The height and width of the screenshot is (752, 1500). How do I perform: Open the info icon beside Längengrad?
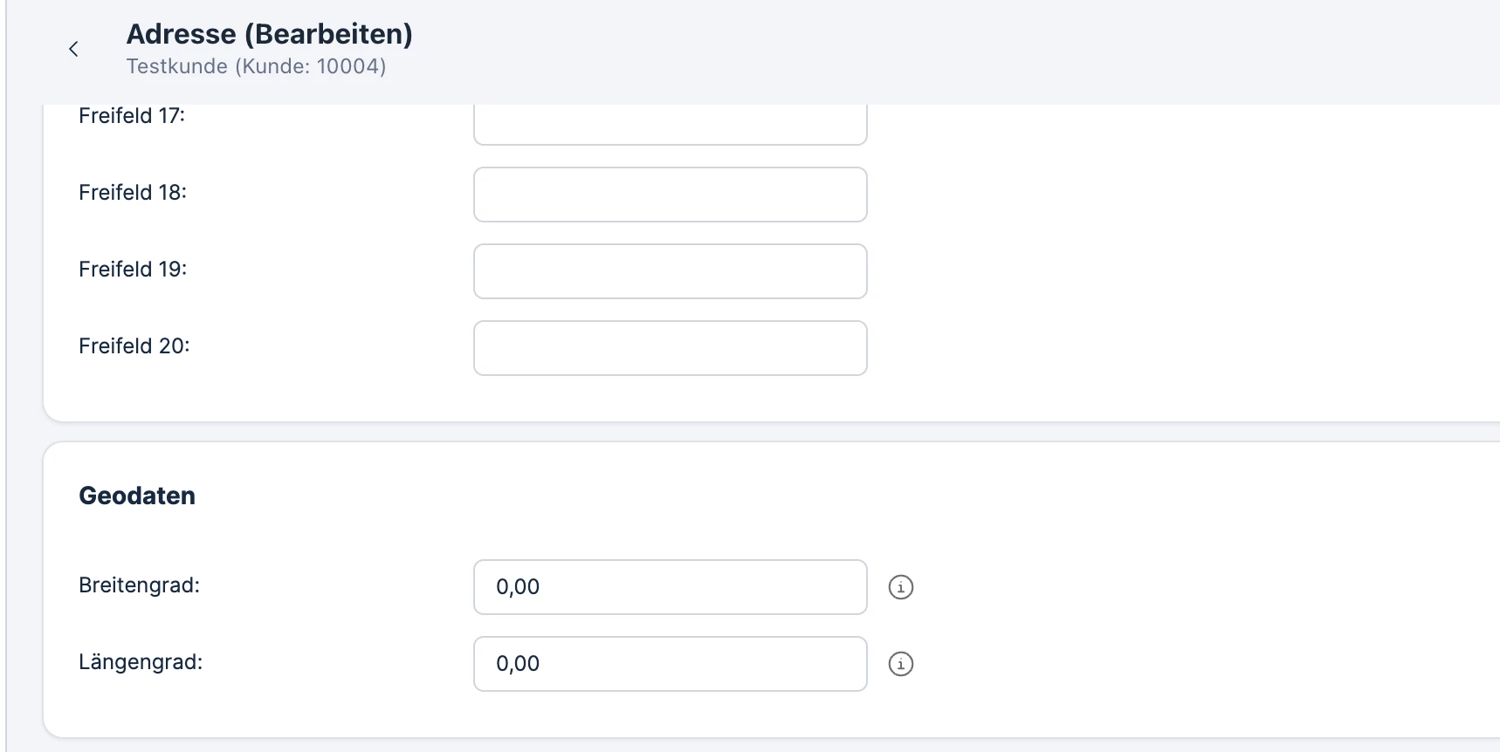coord(900,664)
